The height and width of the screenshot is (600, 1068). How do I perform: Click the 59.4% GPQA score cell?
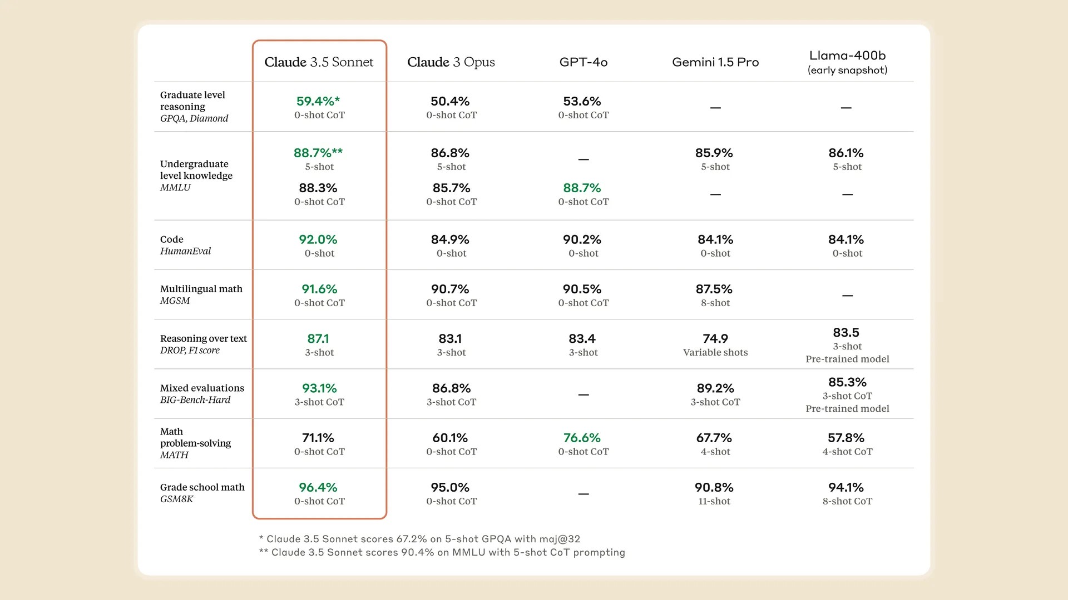click(318, 102)
